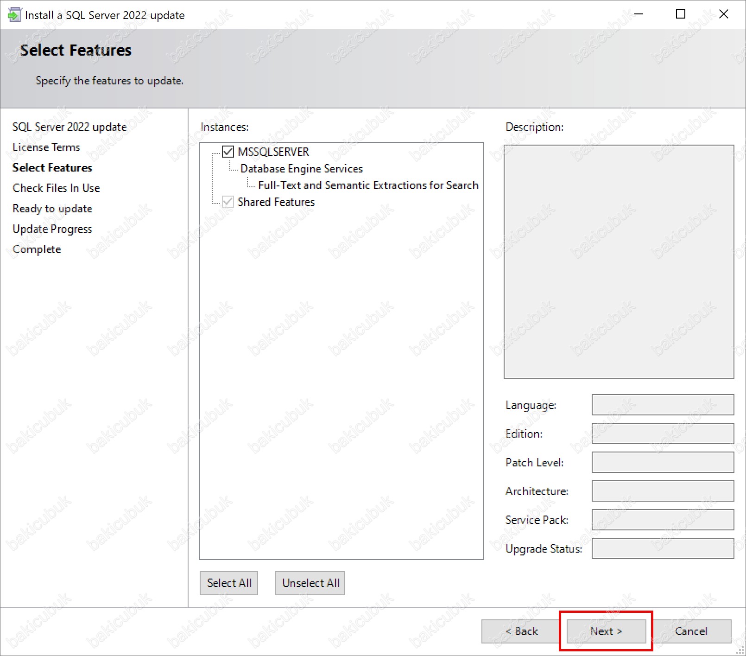Image resolution: width=746 pixels, height=656 pixels.
Task: Click the Edition field
Action: 663,433
